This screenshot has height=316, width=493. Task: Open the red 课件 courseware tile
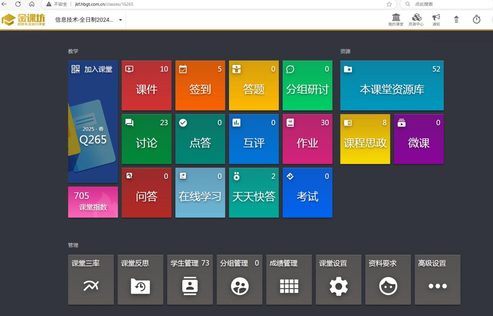[147, 86]
